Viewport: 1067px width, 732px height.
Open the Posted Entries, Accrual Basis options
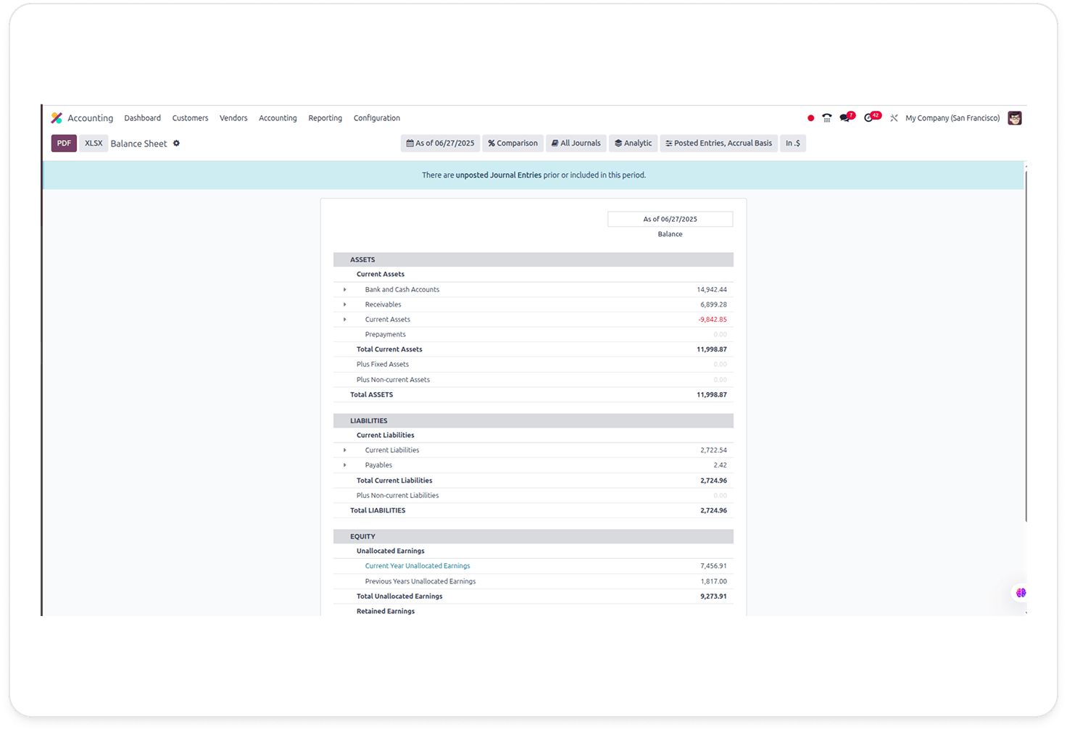coord(718,144)
